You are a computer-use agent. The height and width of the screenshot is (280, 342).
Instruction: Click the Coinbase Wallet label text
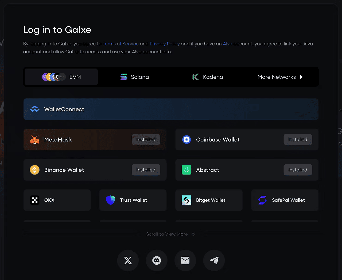[x=218, y=139]
